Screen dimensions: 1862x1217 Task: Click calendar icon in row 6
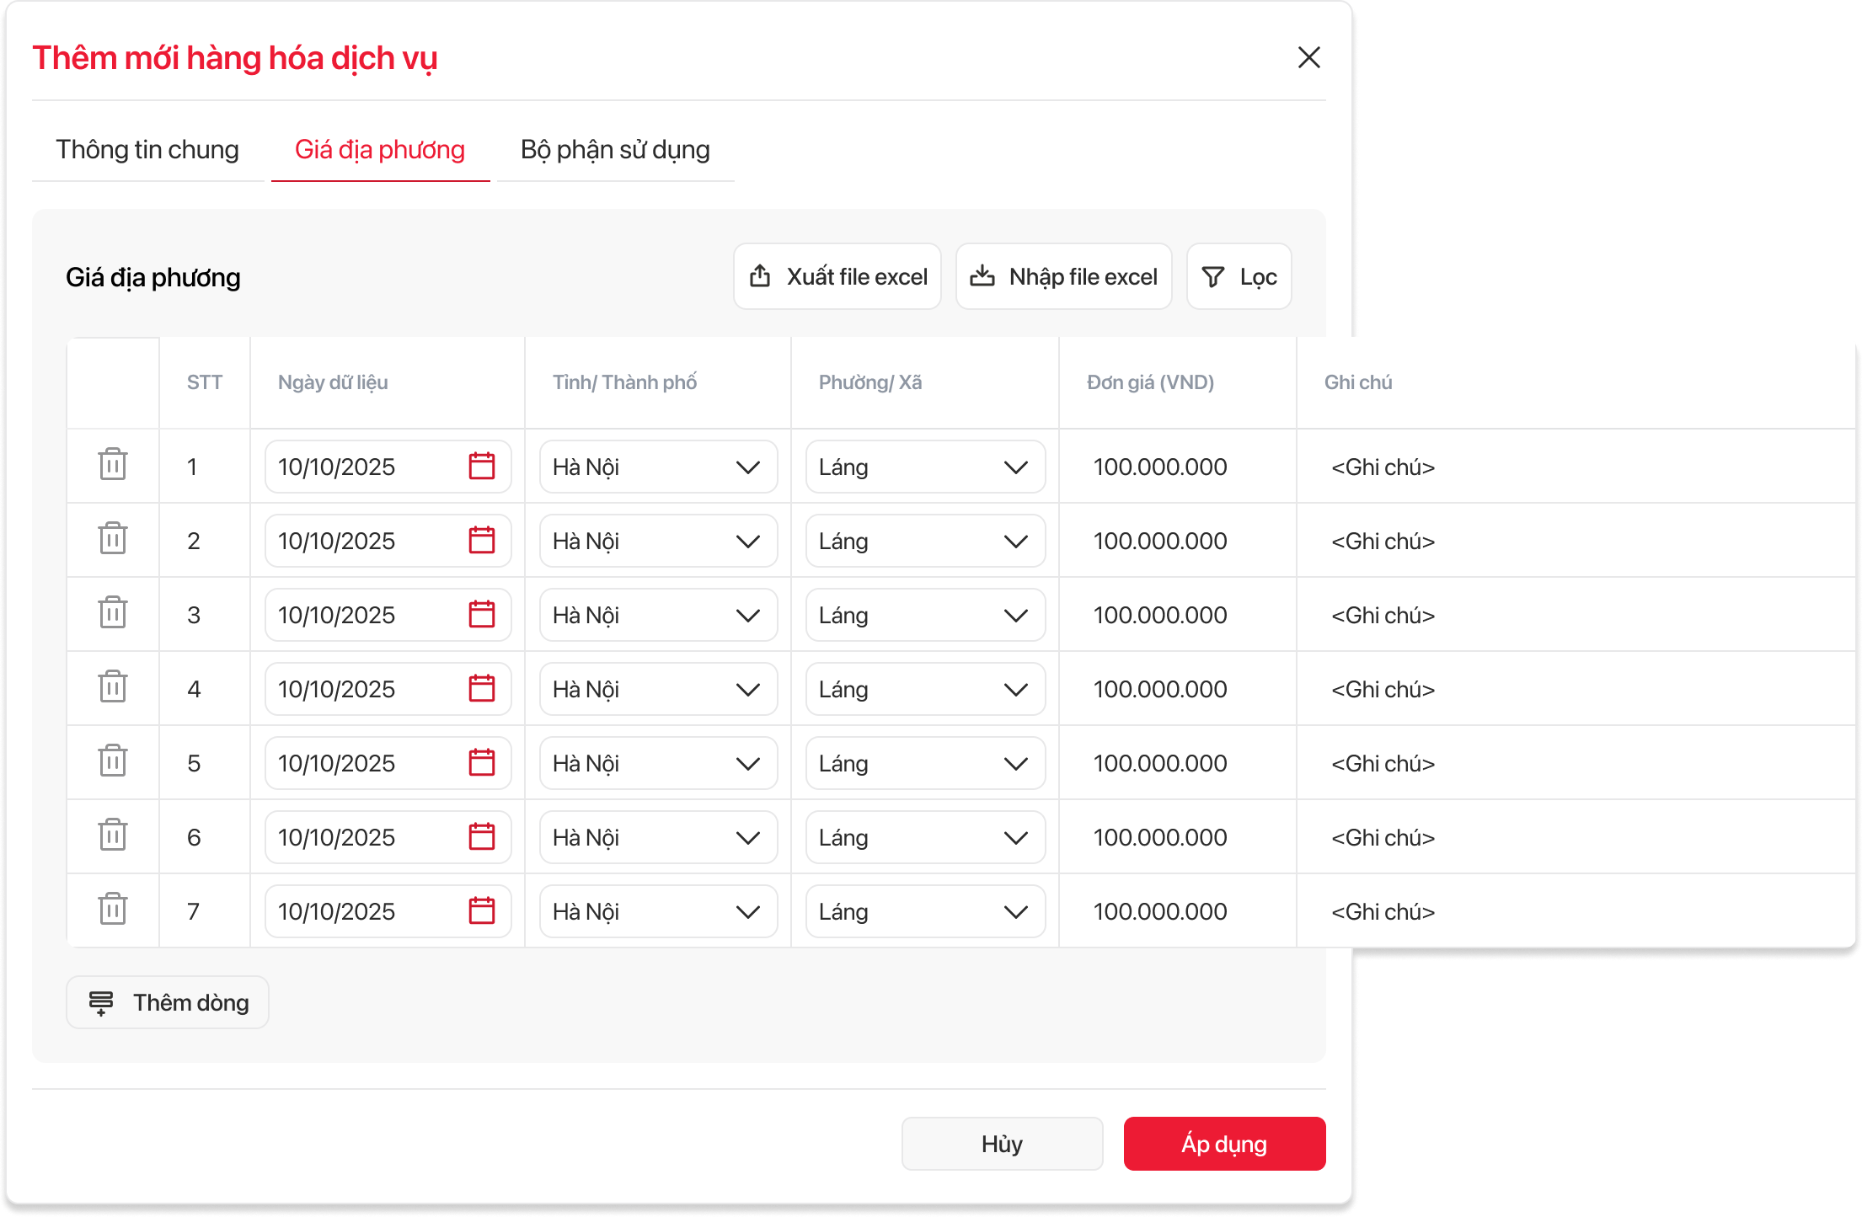click(x=481, y=837)
